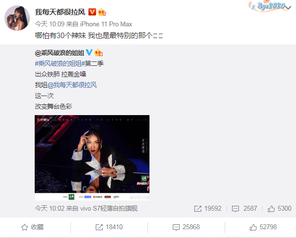Toggle 收藏 favorite star

[32, 227]
